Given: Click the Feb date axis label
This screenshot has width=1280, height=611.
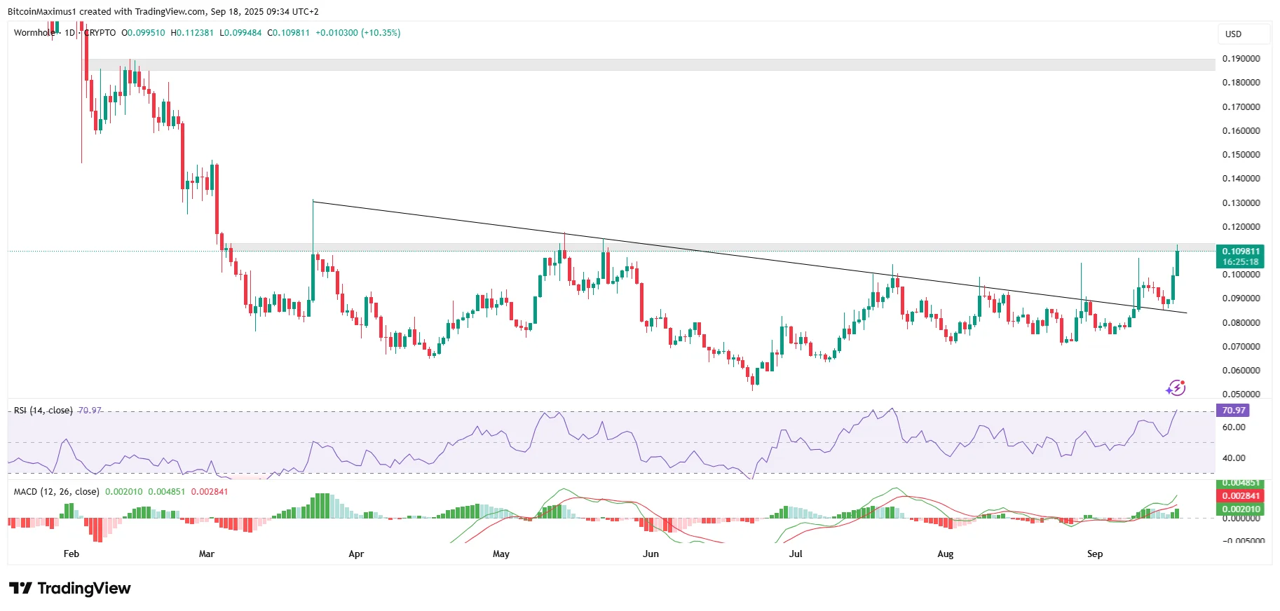Looking at the screenshot, I should tap(72, 554).
